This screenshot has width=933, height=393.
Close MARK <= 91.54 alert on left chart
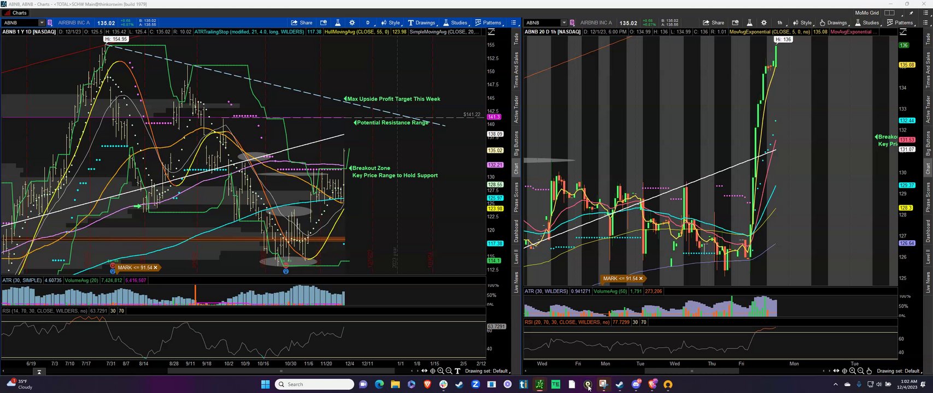155,267
